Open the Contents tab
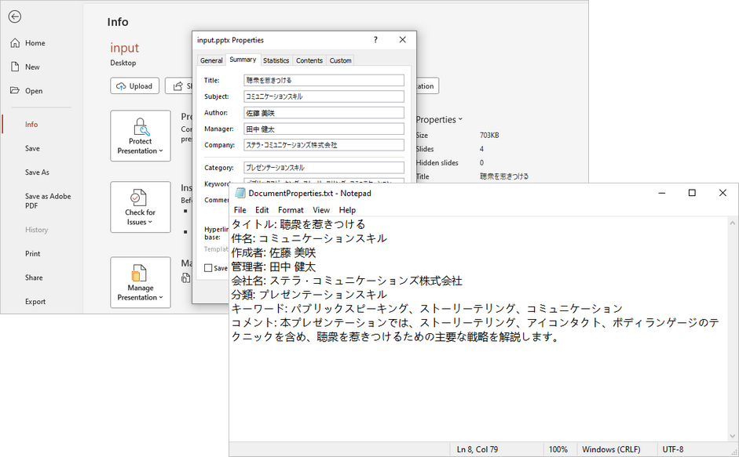 click(x=309, y=60)
